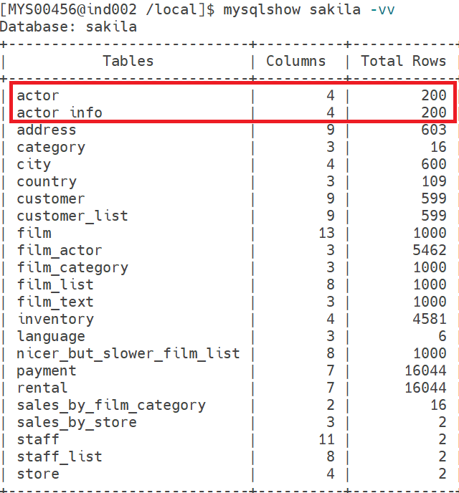Viewport: 459px width, 493px height.
Task: Select the 'category' table name
Action: 51,147
